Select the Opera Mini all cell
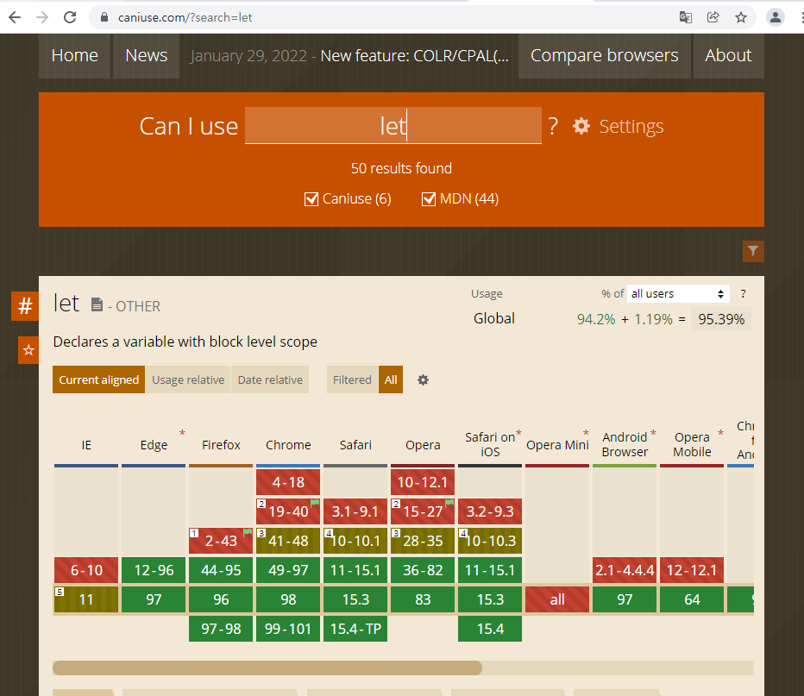The height and width of the screenshot is (696, 804). [557, 599]
